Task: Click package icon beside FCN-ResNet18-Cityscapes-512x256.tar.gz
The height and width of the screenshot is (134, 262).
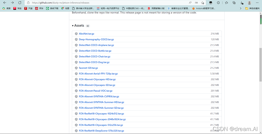Action: [76, 125]
